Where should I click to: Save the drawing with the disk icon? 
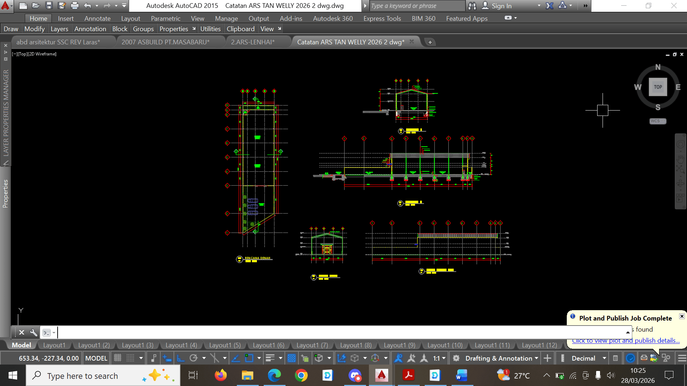click(49, 6)
